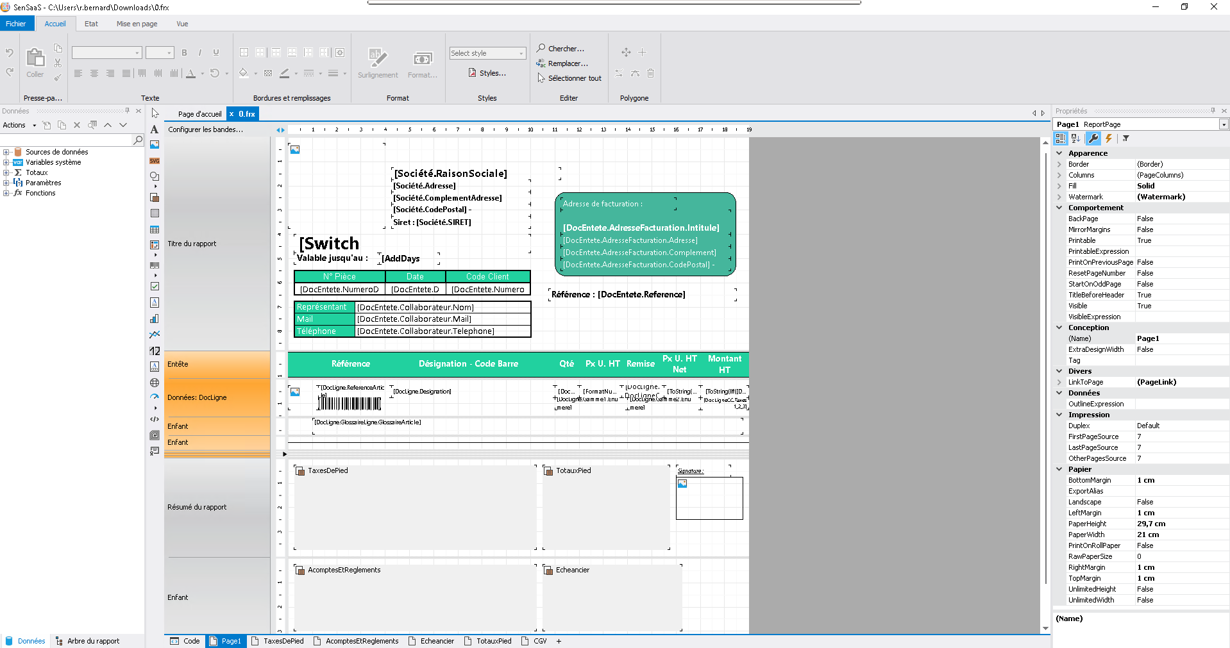The width and height of the screenshot is (1230, 648).
Task: Open the Actions dropdown menu
Action: pos(19,126)
